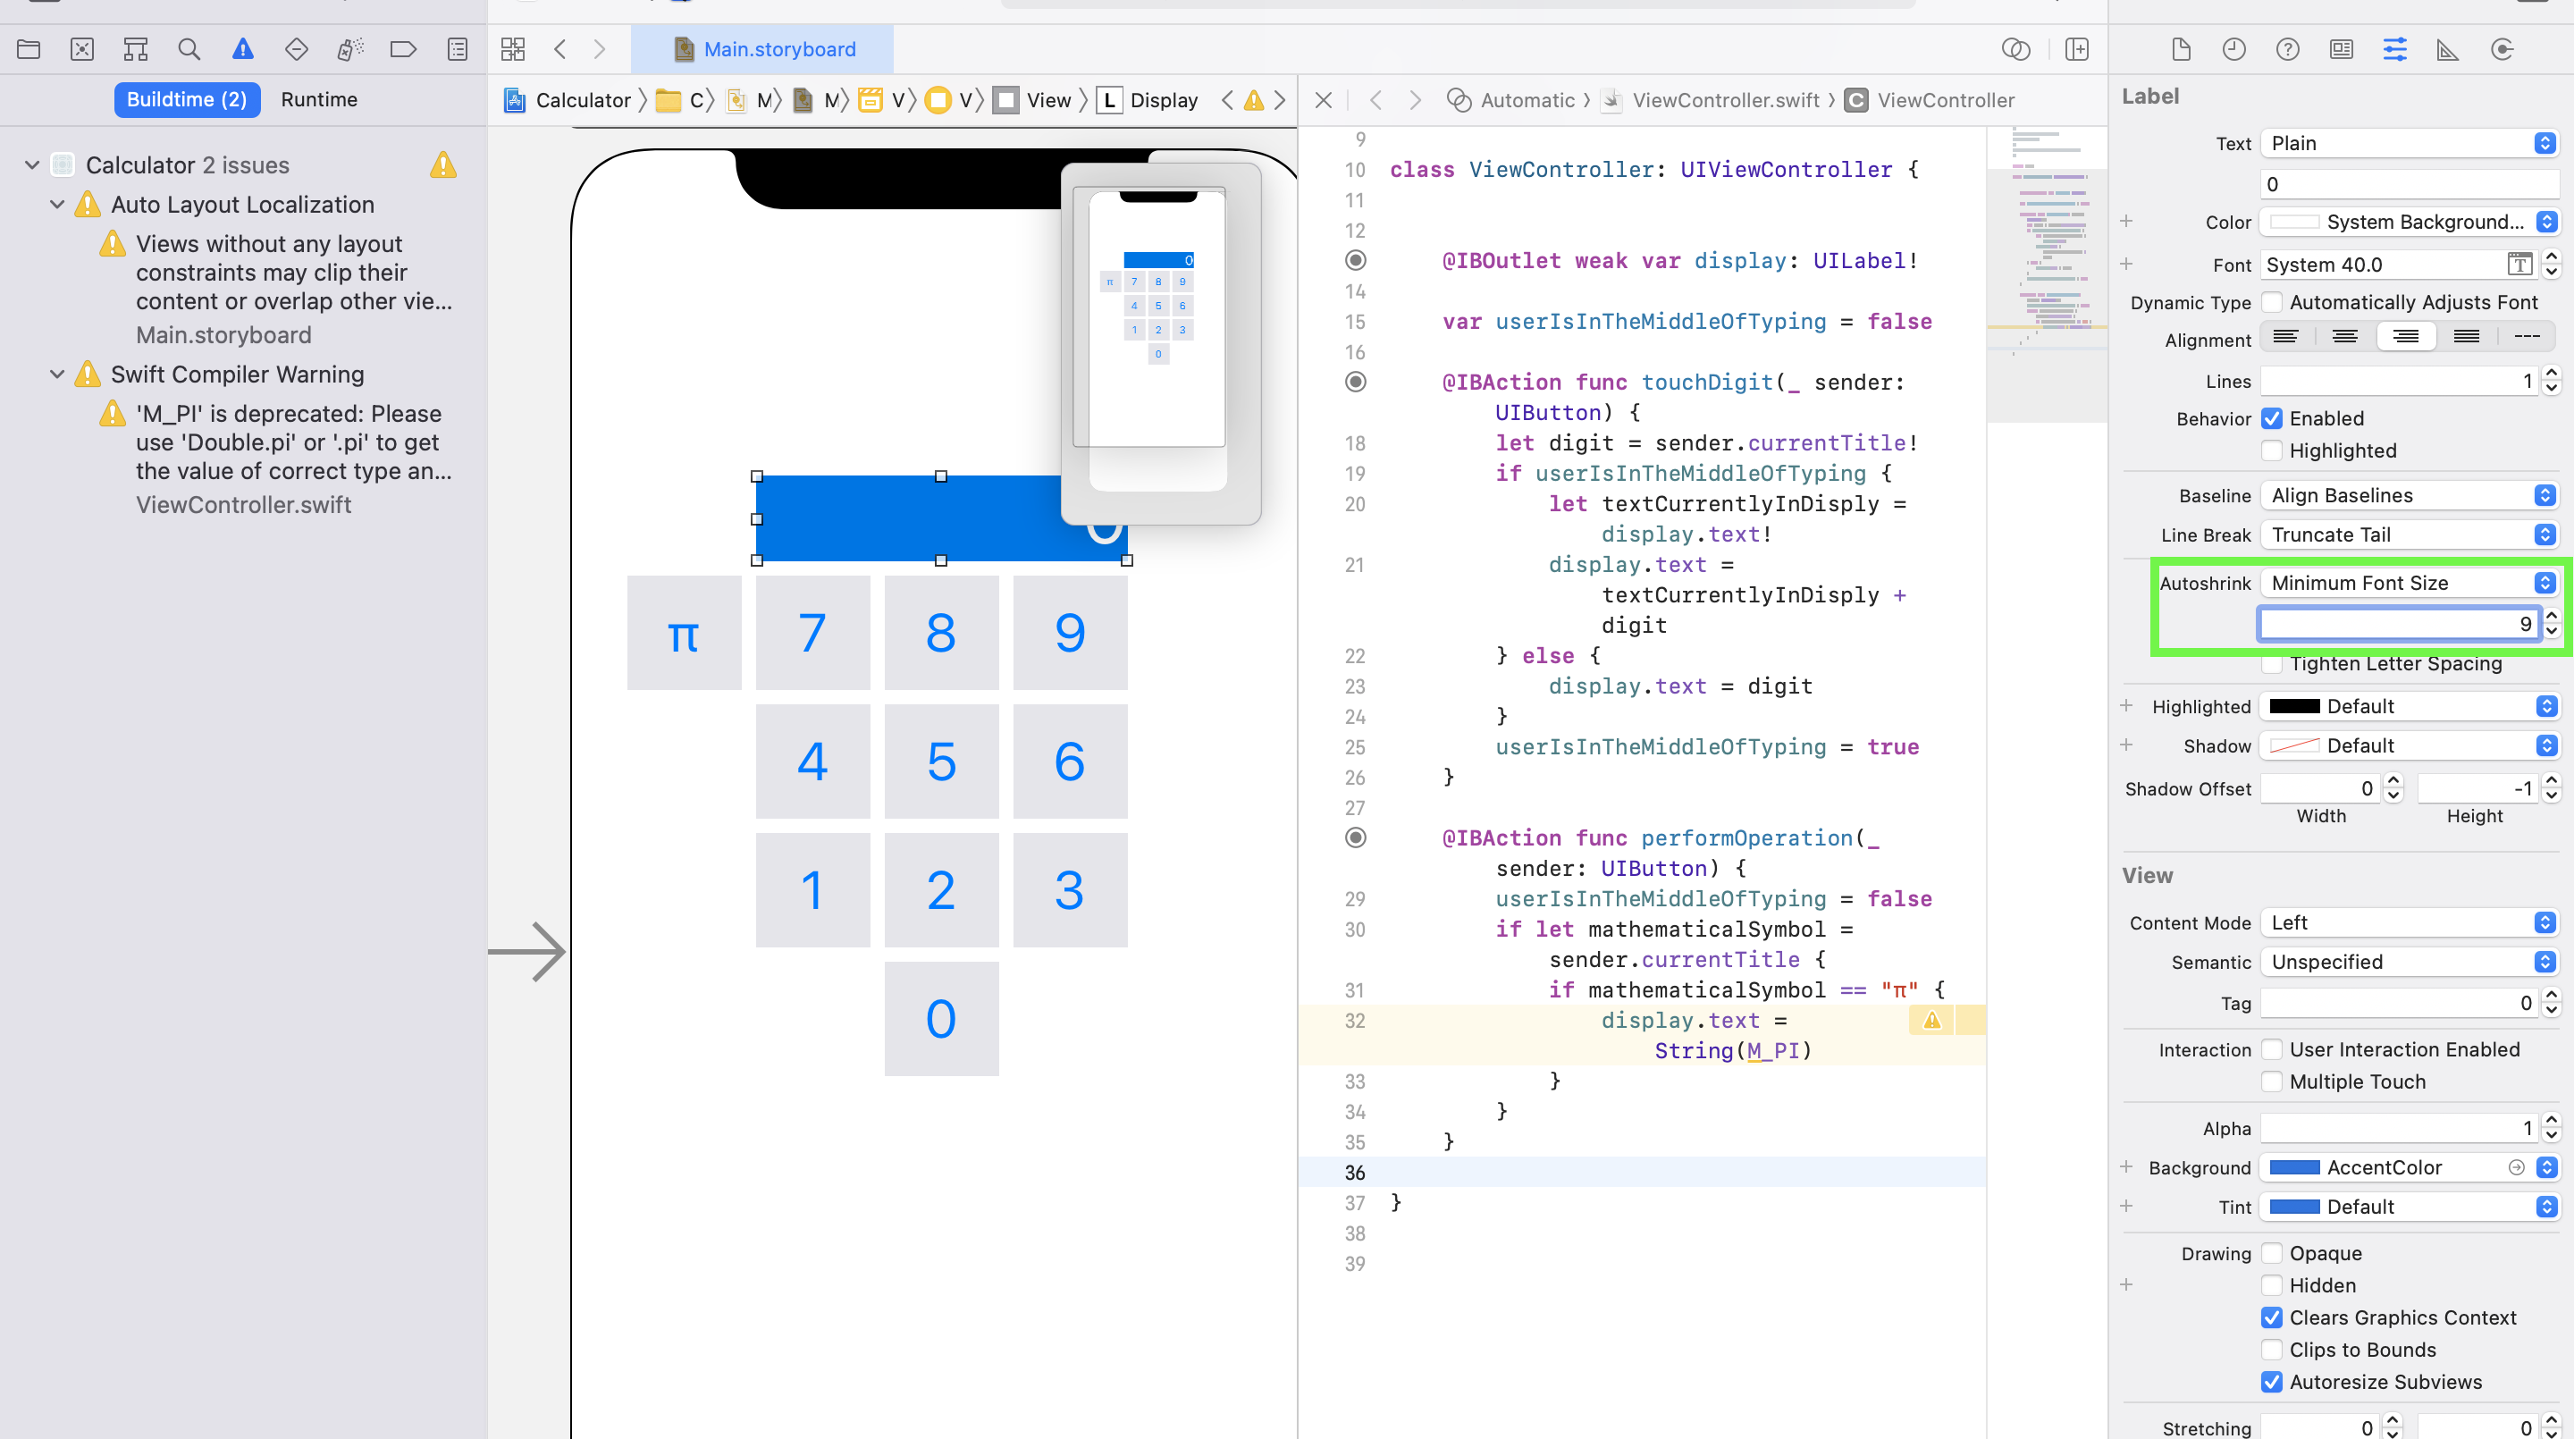The height and width of the screenshot is (1439, 2574).
Task: Click the 7 button on the canvas
Action: tap(812, 633)
